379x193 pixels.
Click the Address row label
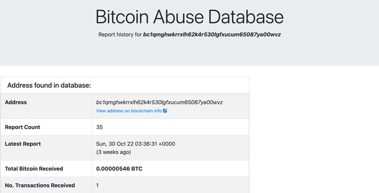[x=16, y=102]
